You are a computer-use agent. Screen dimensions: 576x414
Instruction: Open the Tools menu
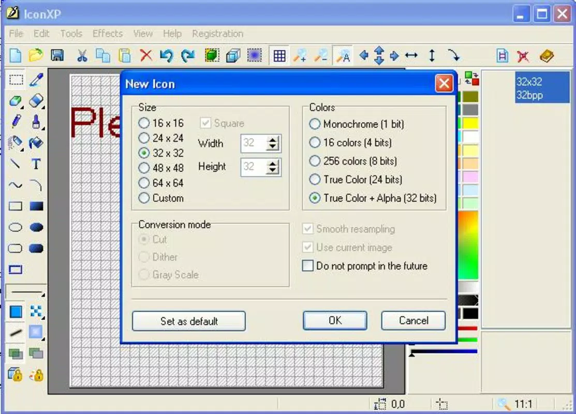(x=71, y=34)
